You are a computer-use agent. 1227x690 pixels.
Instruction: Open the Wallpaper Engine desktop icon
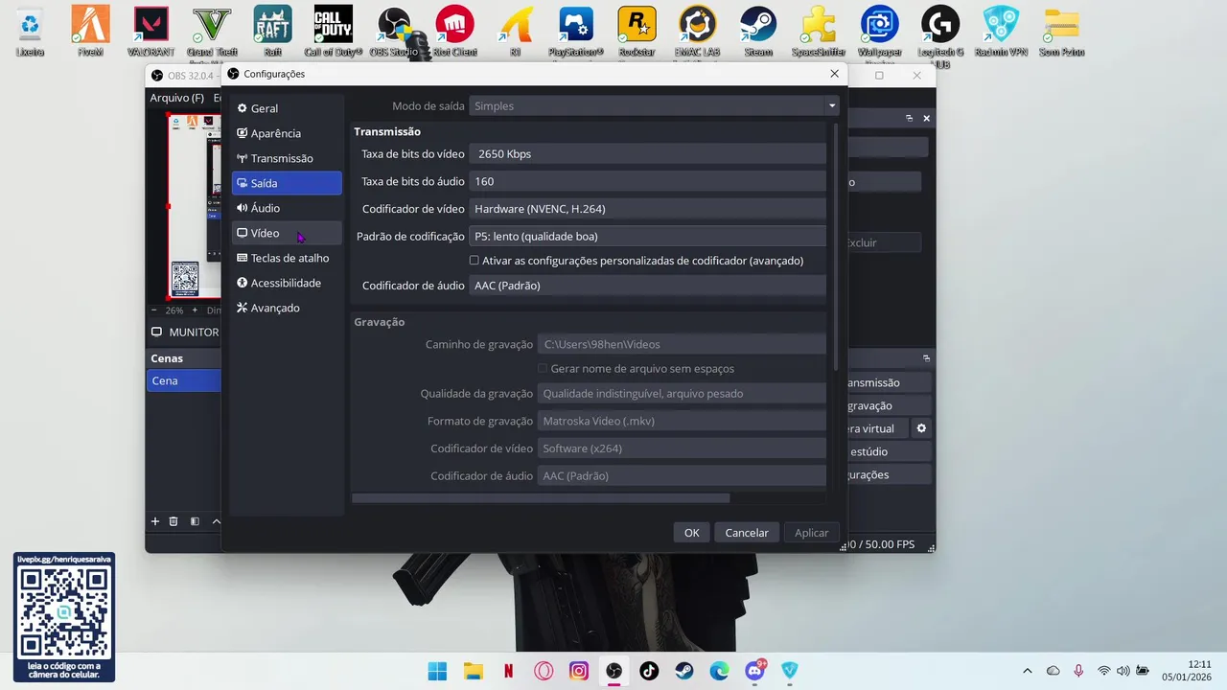click(879, 32)
